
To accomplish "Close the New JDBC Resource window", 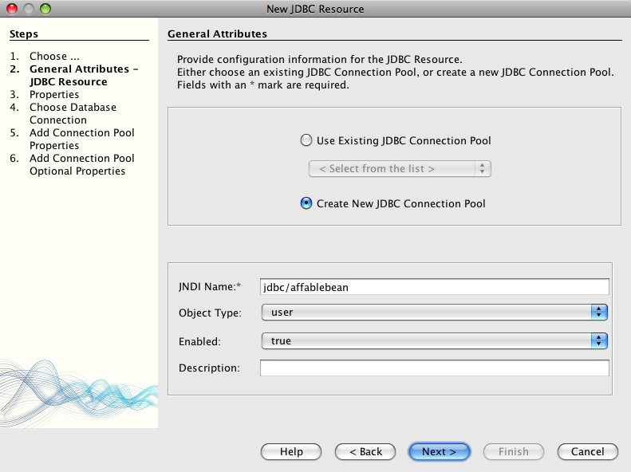I will [x=12, y=9].
